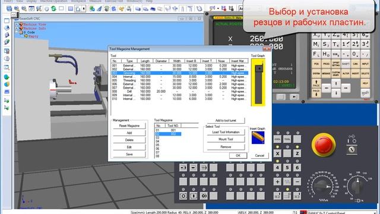This screenshot has width=380, height=214.
Task: Open the Machine Operation menu
Action: coord(54,1)
